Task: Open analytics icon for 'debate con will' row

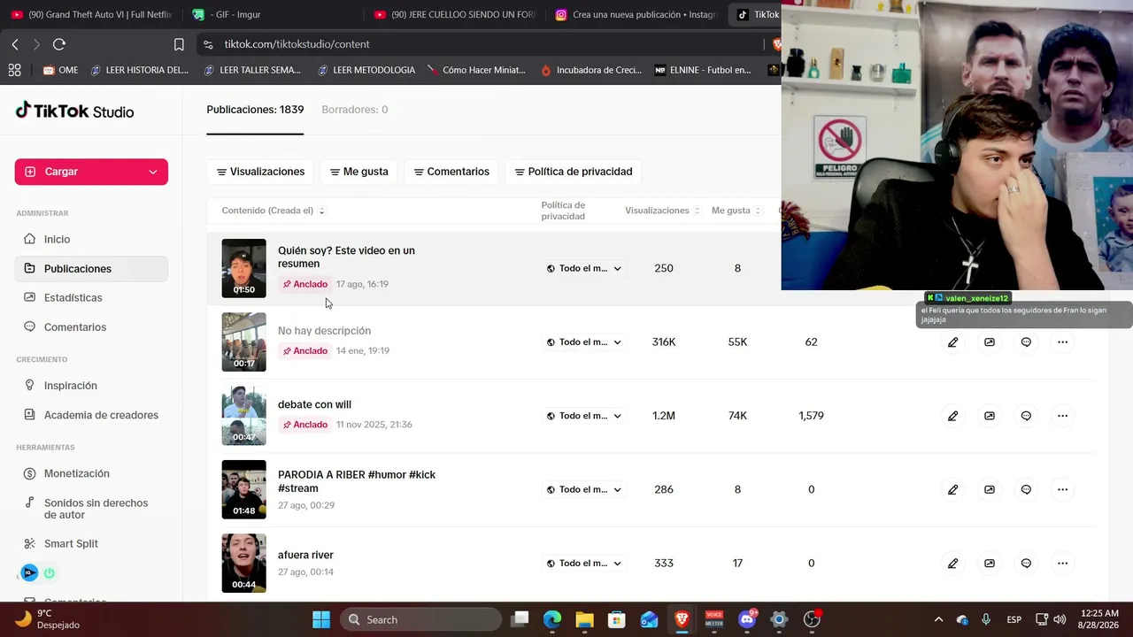Action: point(990,416)
